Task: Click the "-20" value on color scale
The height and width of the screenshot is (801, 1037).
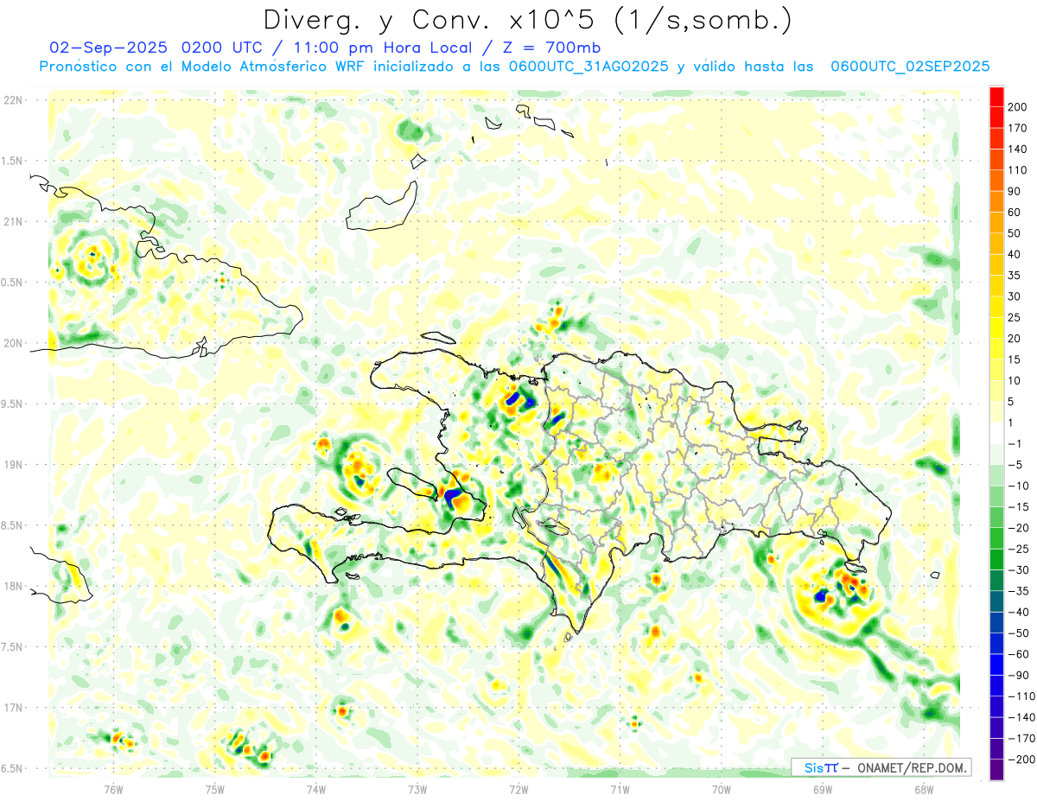Action: [x=1017, y=528]
